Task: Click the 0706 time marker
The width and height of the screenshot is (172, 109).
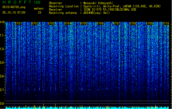Action: pos(100,23)
